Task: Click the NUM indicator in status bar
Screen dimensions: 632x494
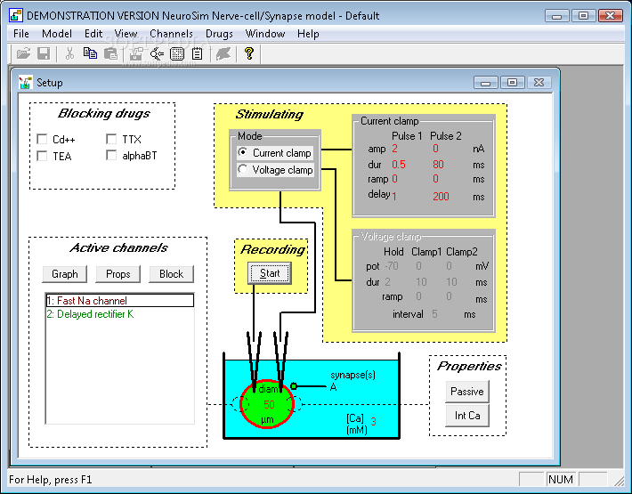Action: 561,480
